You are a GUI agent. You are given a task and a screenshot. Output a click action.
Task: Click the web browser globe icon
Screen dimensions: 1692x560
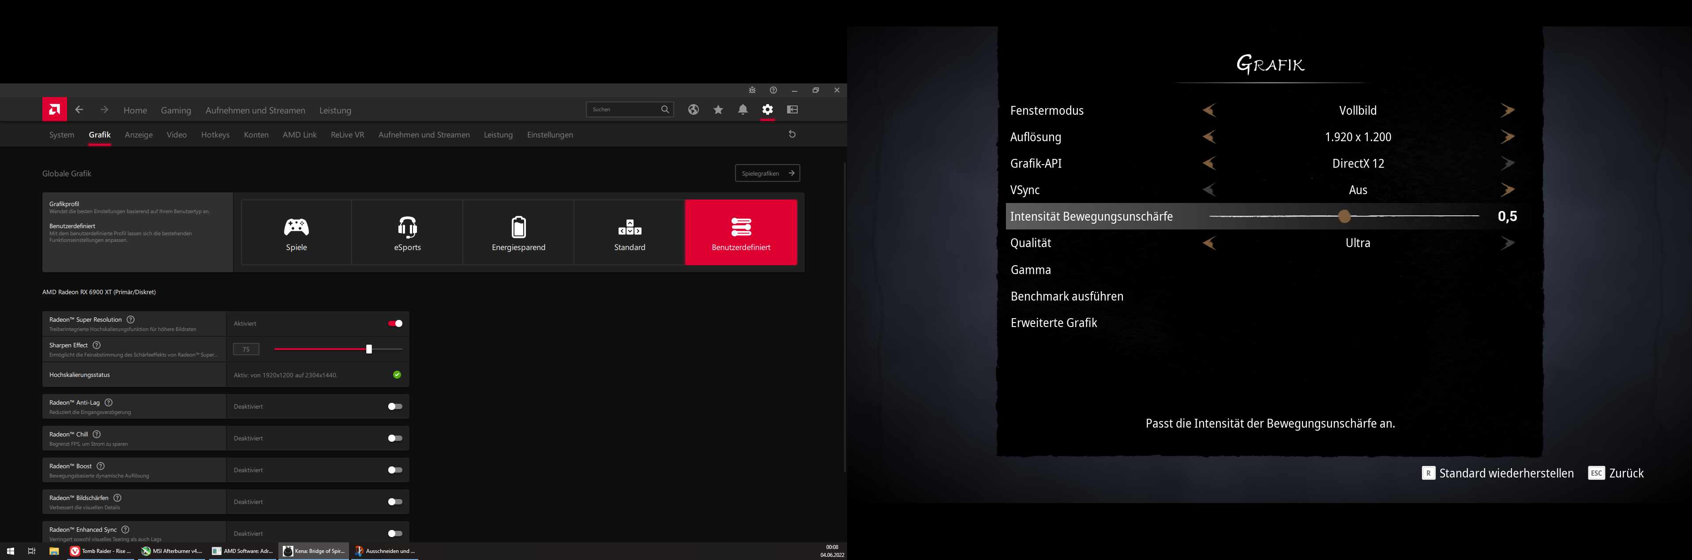693,110
